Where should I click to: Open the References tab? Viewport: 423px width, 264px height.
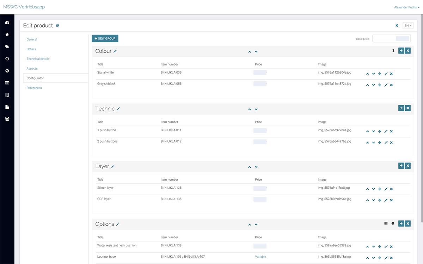(34, 88)
